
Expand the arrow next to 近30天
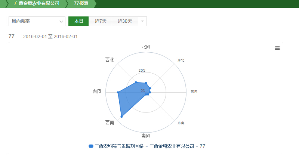coord(142,21)
